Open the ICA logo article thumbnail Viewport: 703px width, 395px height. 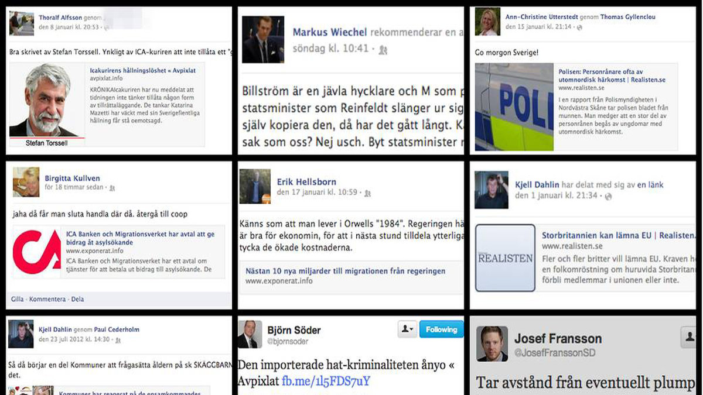[x=37, y=252]
